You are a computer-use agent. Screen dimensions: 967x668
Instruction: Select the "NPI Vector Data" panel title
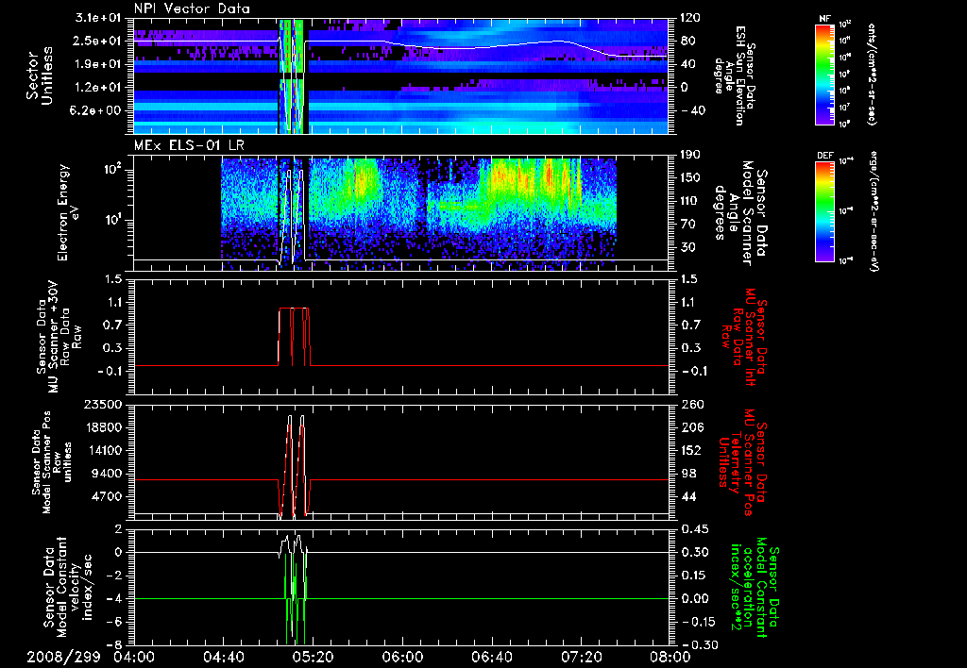pos(192,8)
